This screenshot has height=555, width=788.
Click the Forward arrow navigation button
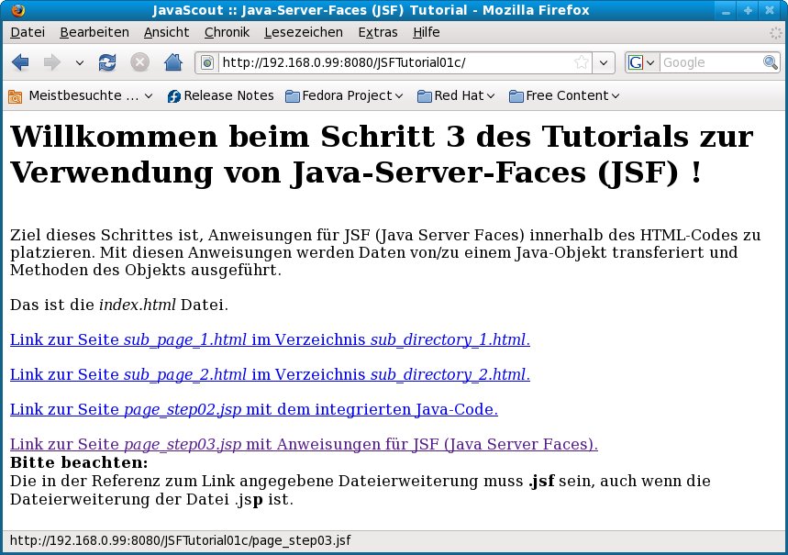tap(52, 62)
